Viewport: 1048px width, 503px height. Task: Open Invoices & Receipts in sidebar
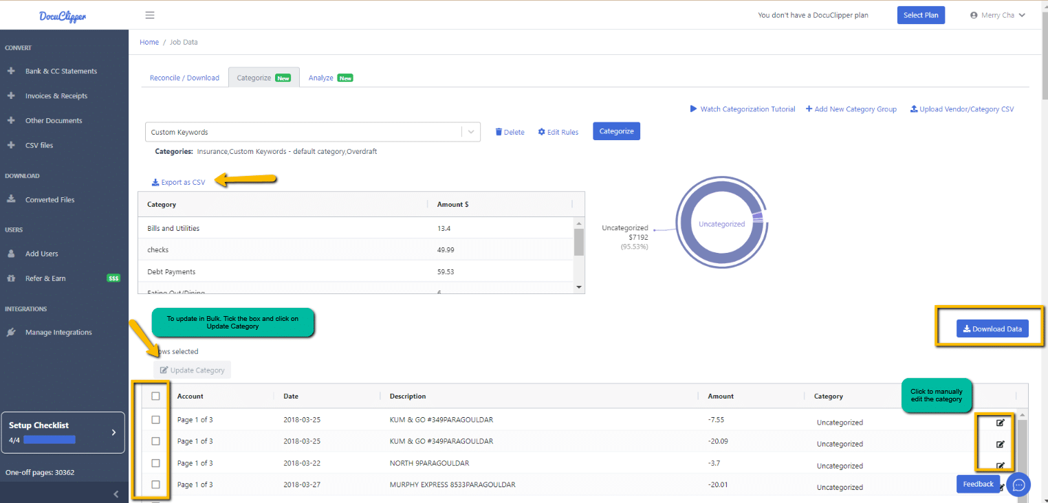click(x=56, y=96)
